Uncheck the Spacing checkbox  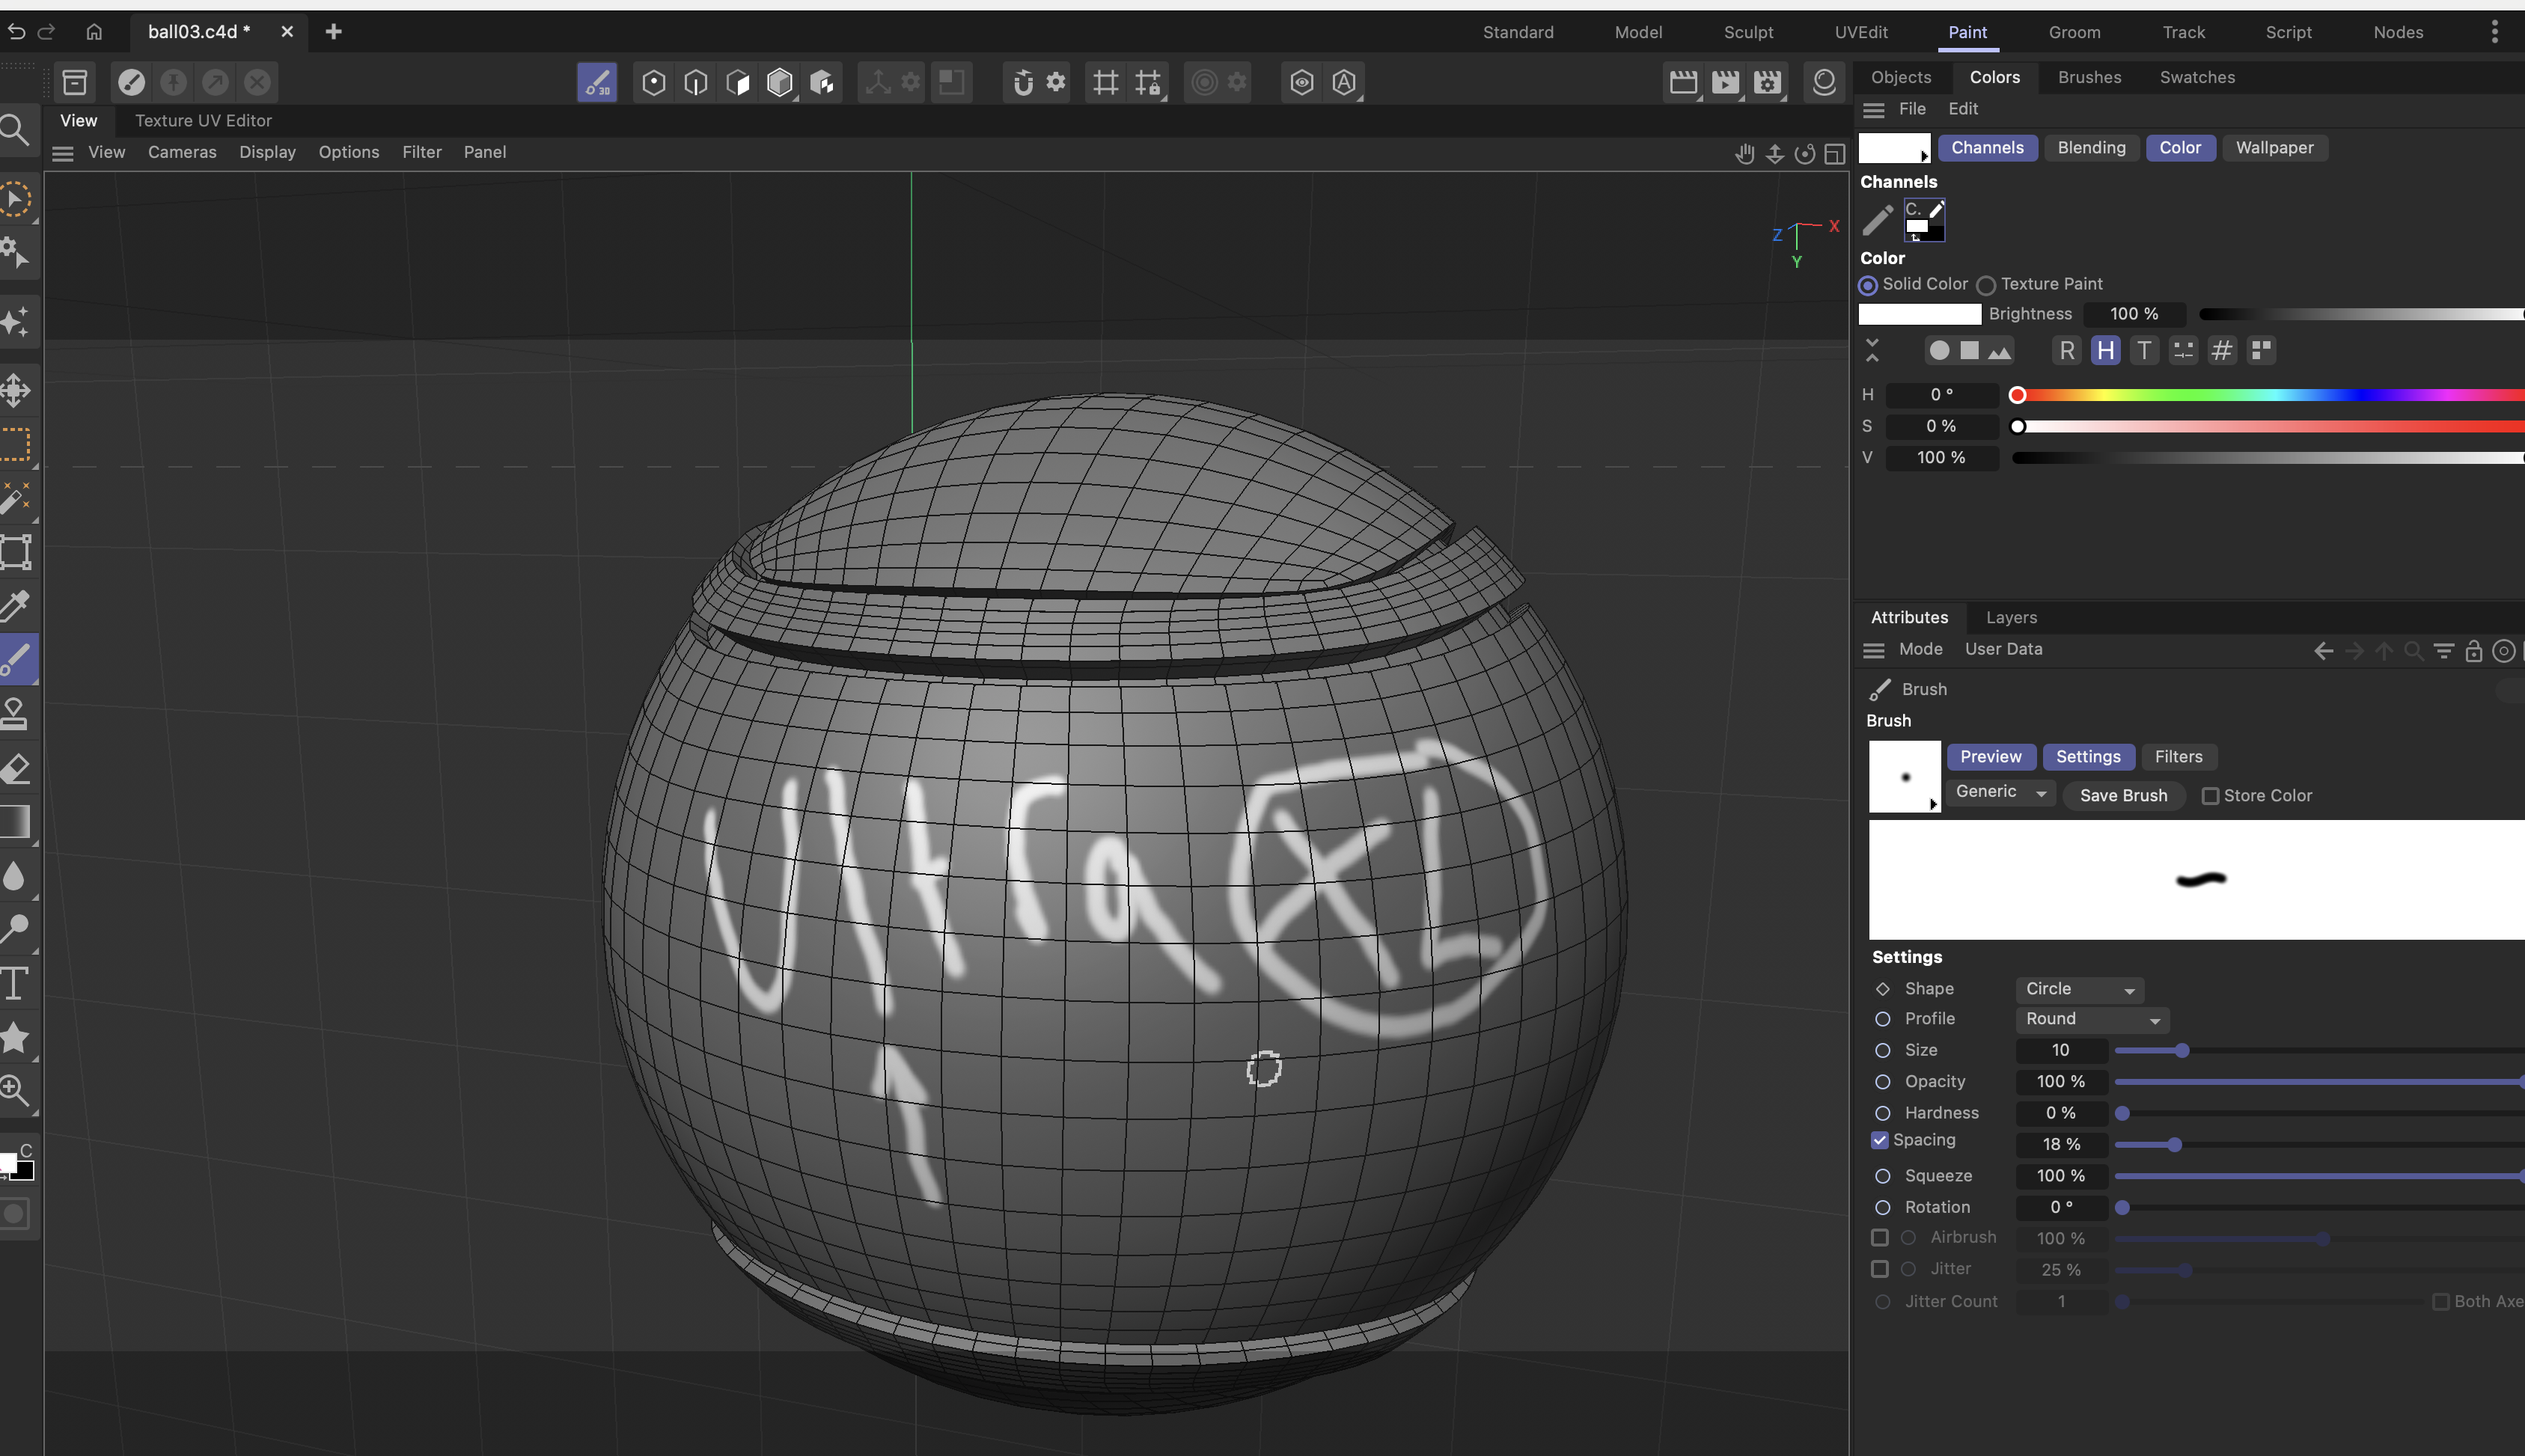(x=1880, y=1141)
